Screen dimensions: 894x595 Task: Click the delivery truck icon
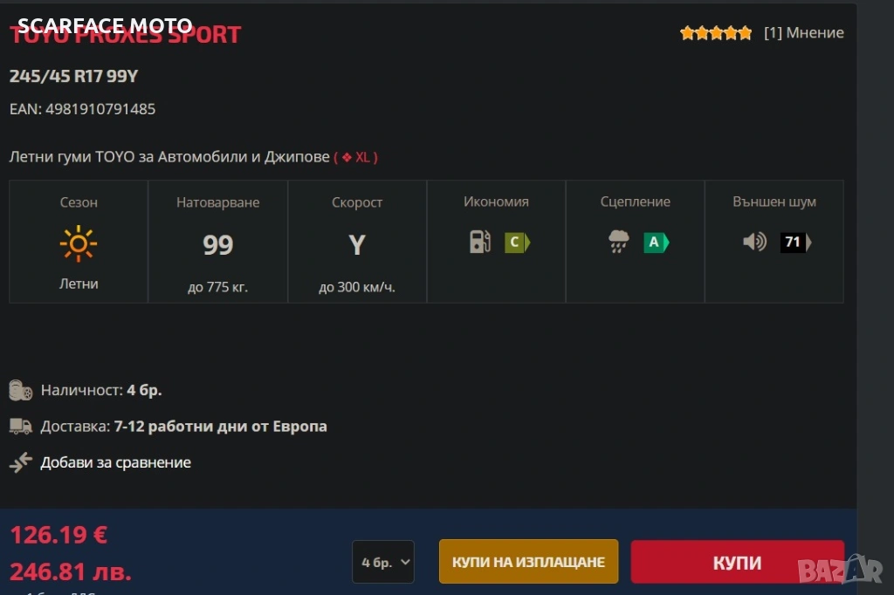click(21, 427)
